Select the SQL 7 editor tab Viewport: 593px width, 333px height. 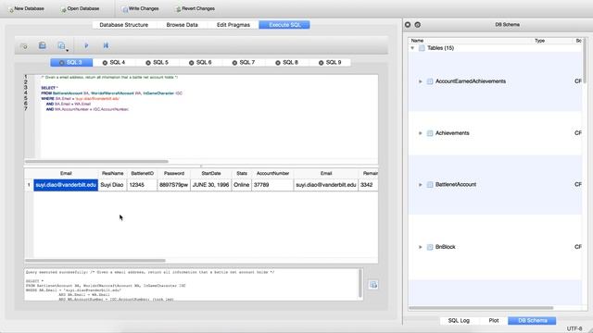[x=244, y=63]
